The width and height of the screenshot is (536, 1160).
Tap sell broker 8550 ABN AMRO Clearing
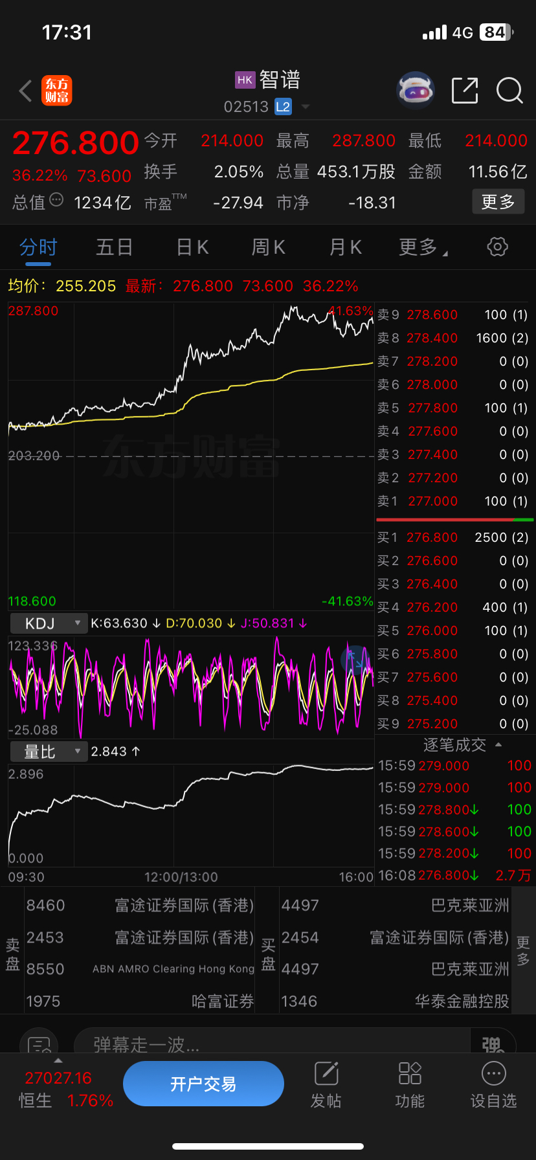pos(140,969)
